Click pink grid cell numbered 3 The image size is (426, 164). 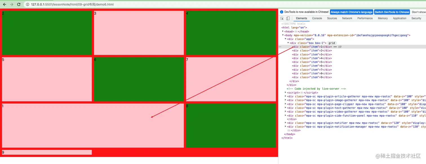(139, 33)
